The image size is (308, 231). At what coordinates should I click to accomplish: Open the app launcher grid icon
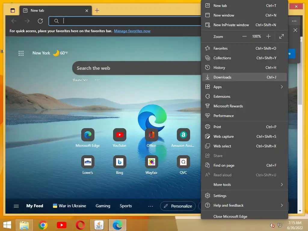(x=21, y=53)
